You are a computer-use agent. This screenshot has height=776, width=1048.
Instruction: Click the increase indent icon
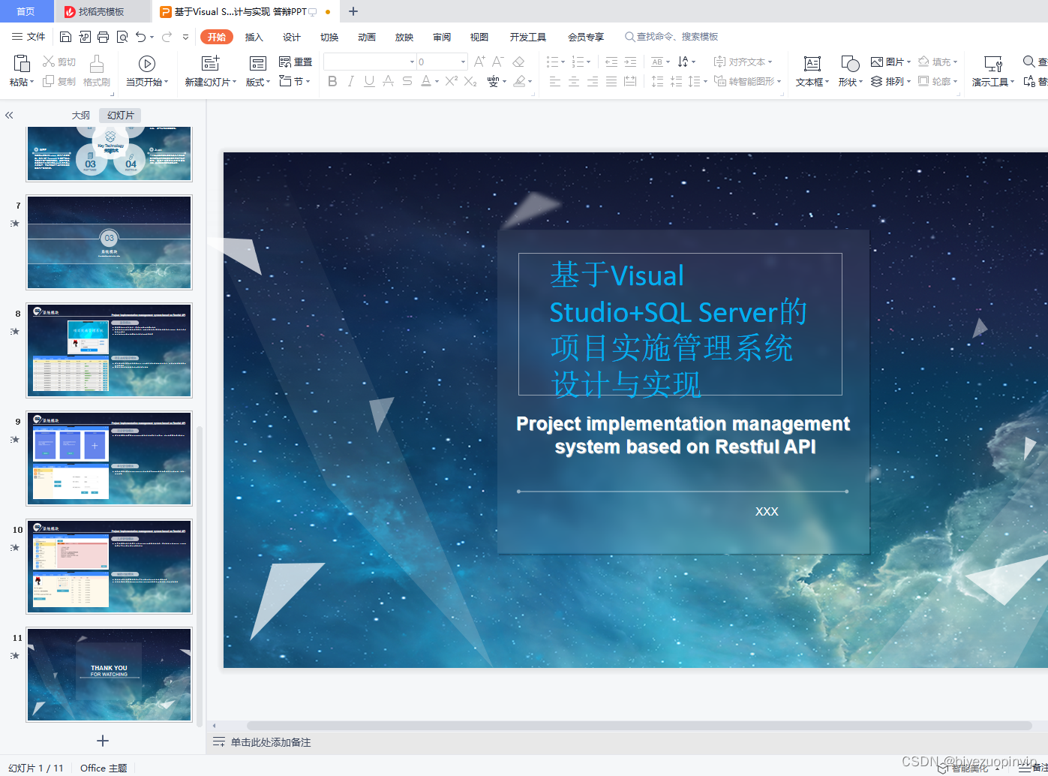click(630, 62)
